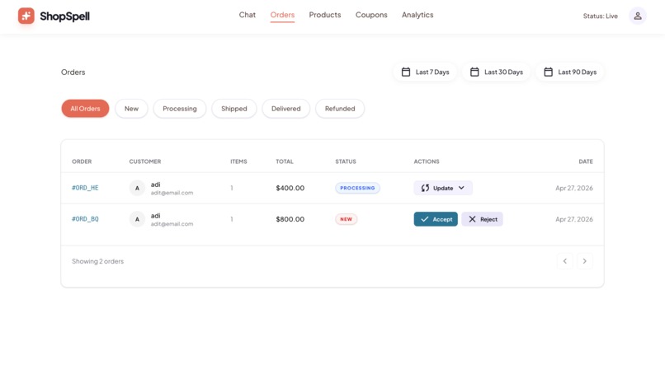Reject order #ORD_BQ
Viewport: 665px width, 374px height.
pos(482,219)
